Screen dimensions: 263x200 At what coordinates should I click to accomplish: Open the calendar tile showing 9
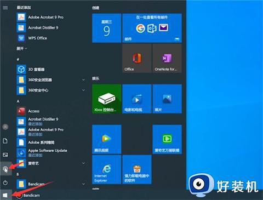coord(107,28)
